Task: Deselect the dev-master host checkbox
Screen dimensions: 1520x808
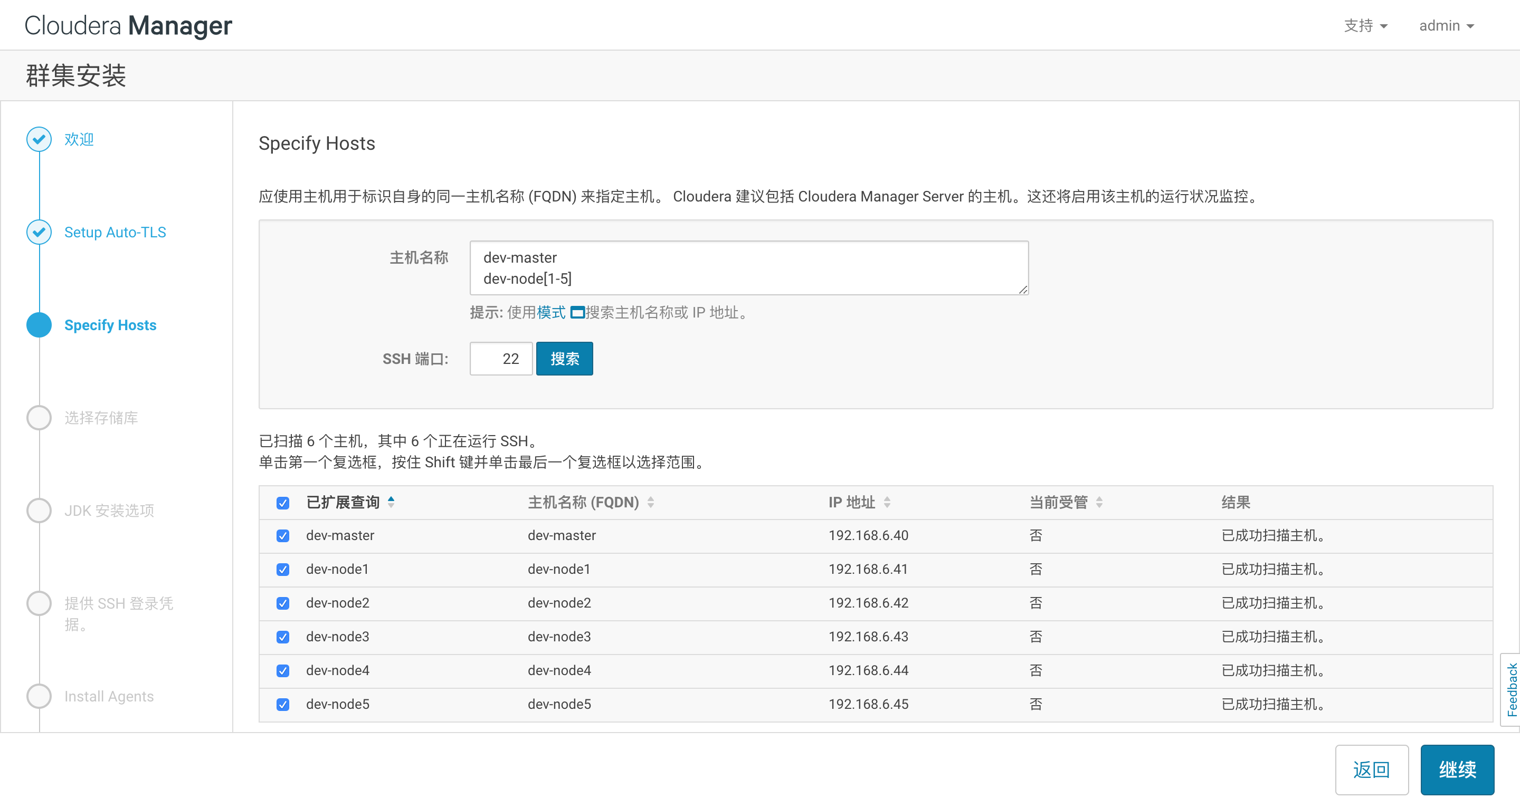Action: point(283,535)
